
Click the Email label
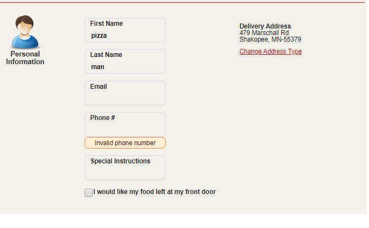pos(99,87)
